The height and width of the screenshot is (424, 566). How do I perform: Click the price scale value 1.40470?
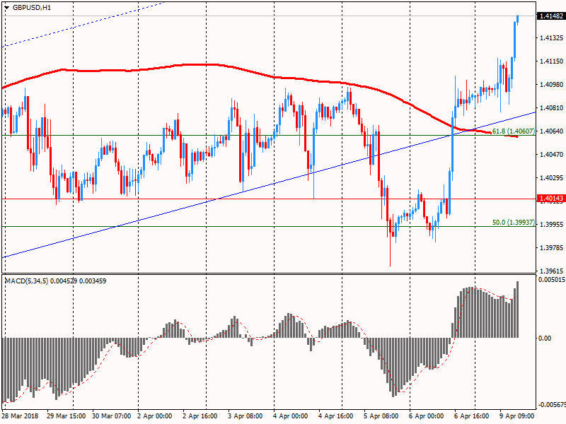[551, 154]
